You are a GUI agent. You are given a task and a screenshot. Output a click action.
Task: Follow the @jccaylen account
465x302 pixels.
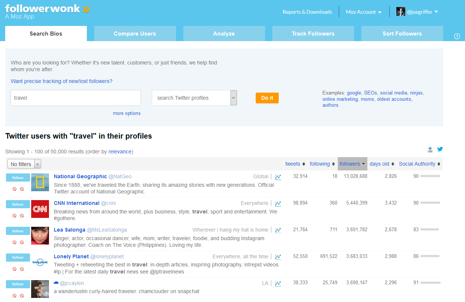pyautogui.click(x=18, y=284)
